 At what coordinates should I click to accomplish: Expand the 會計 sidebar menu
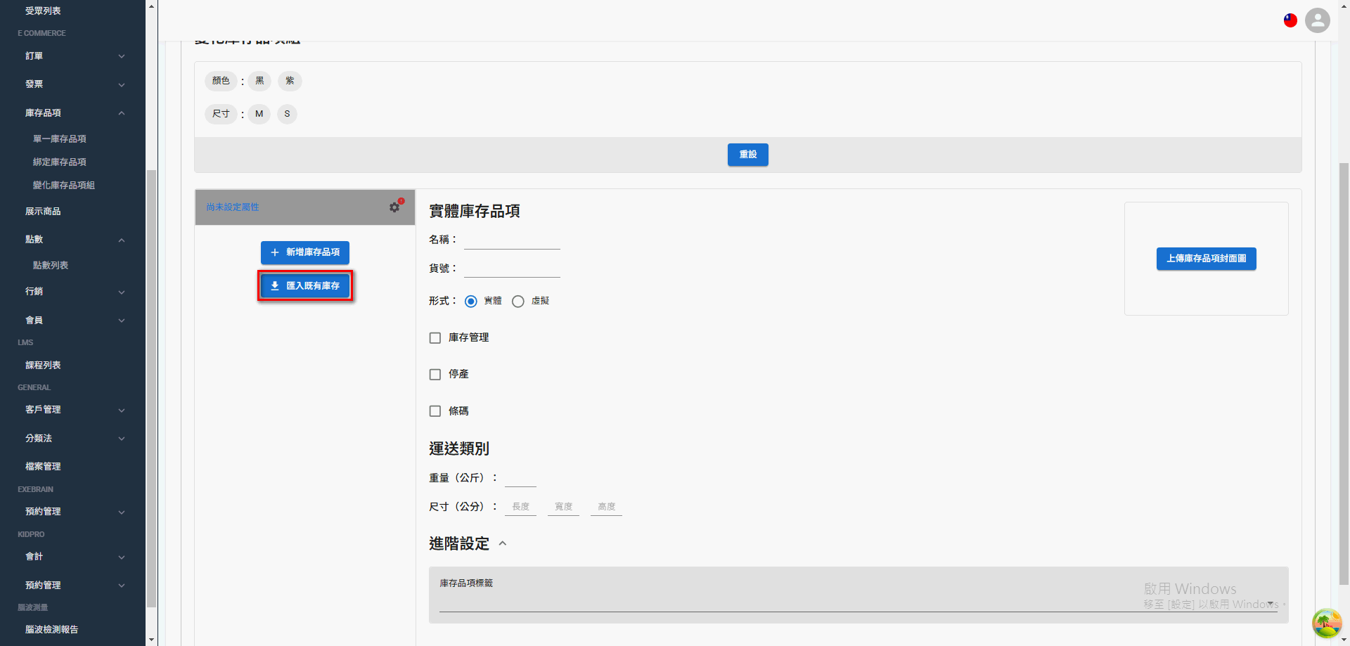pos(73,557)
